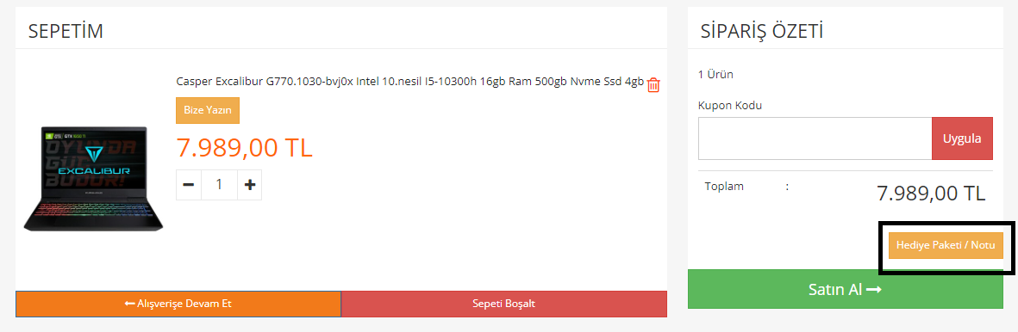Proceed to checkout with Satın Al
Screen dimensions: 1018x332
click(x=846, y=289)
